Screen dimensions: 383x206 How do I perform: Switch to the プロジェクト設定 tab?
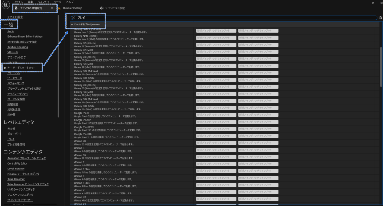click(x=115, y=8)
